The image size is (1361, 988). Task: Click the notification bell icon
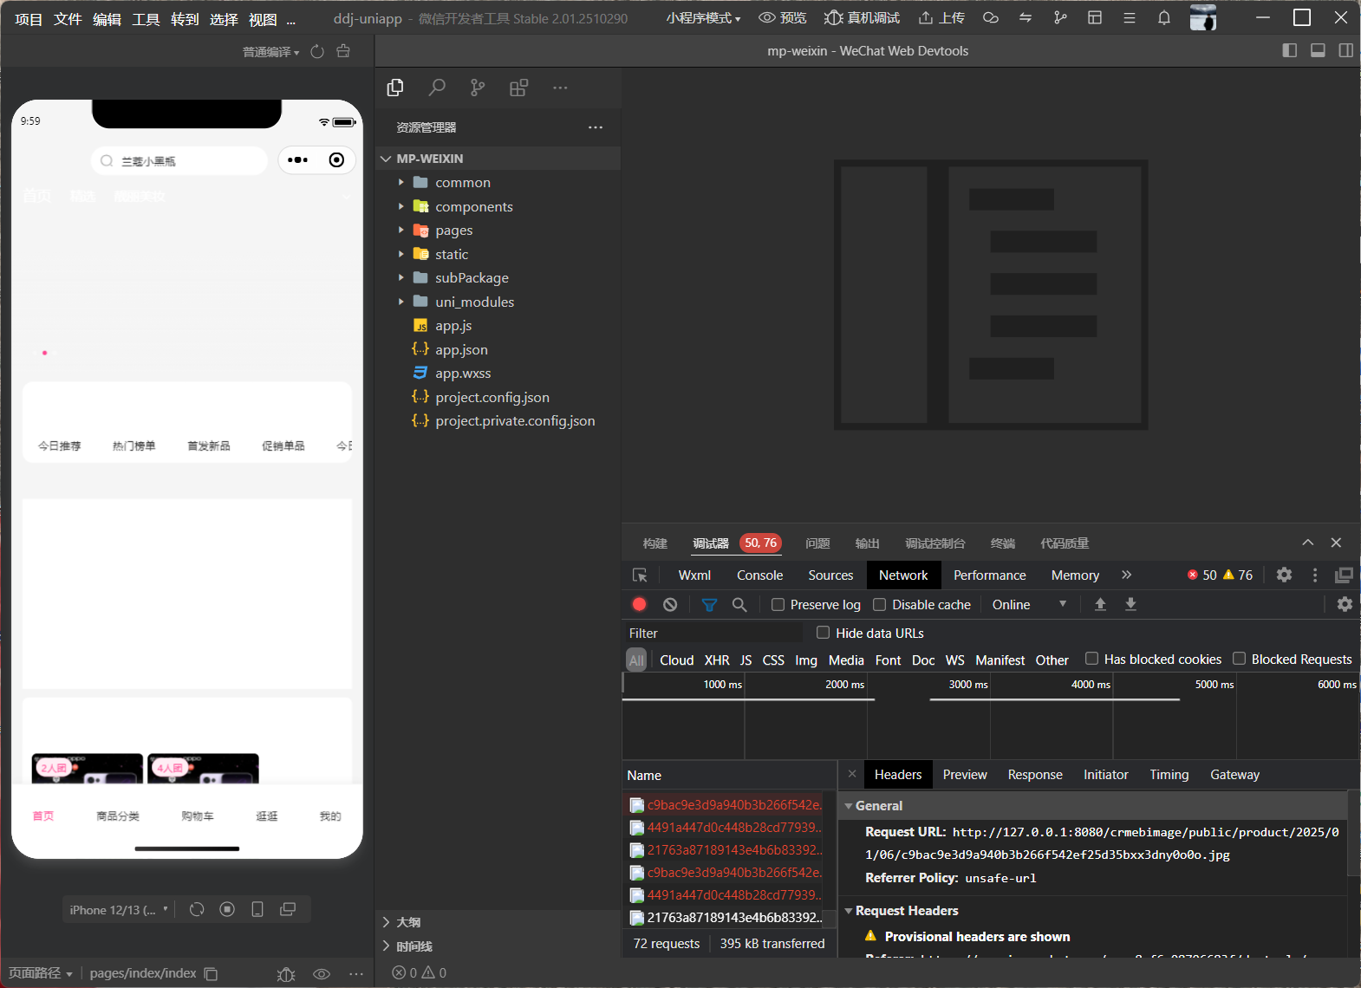[1164, 17]
